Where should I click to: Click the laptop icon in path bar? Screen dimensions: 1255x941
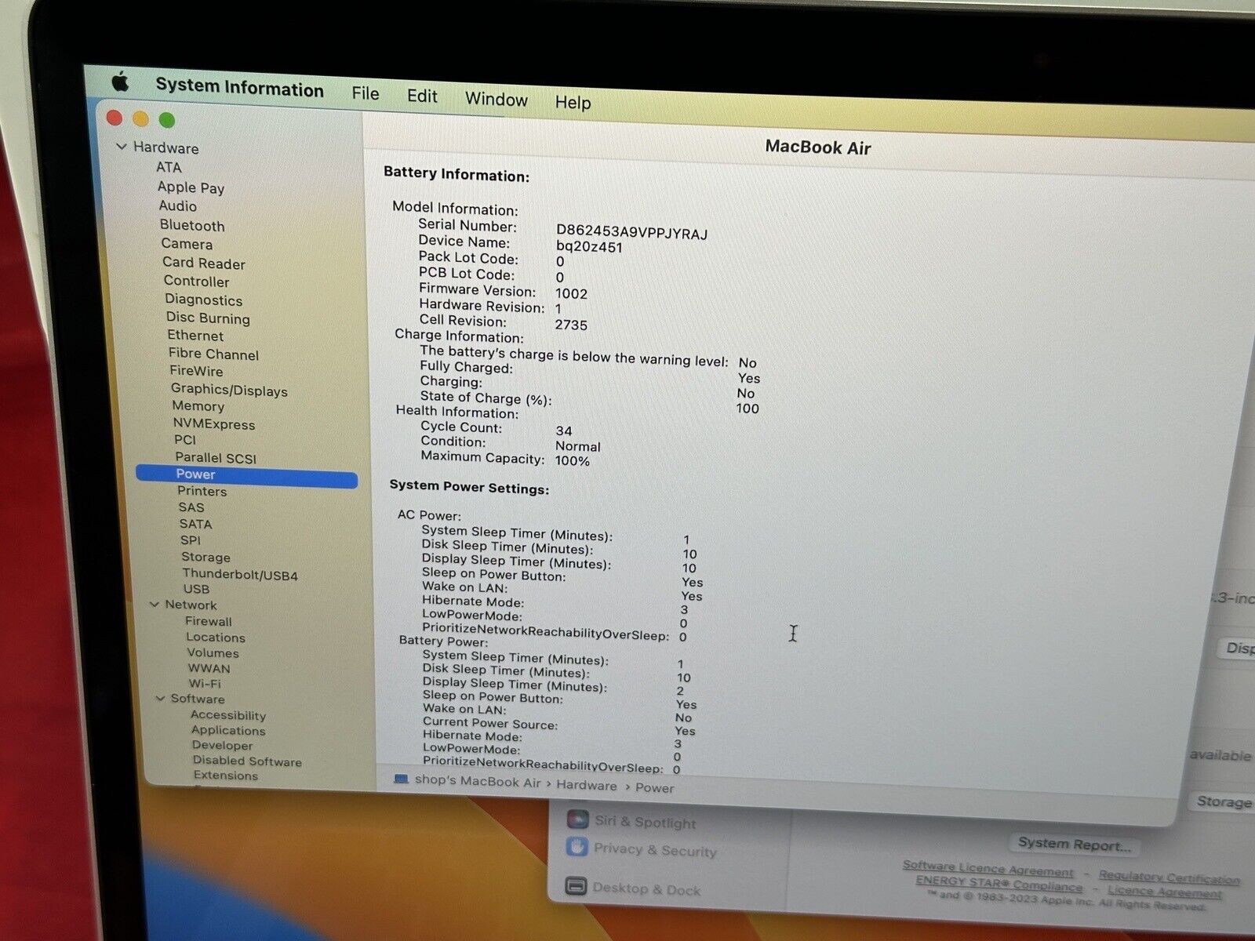pyautogui.click(x=402, y=779)
